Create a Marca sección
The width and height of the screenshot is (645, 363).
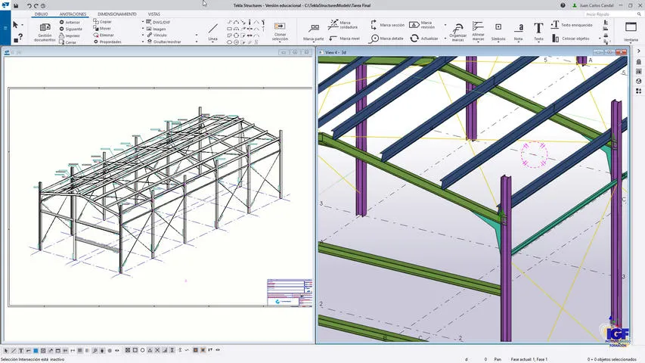pyautogui.click(x=387, y=25)
